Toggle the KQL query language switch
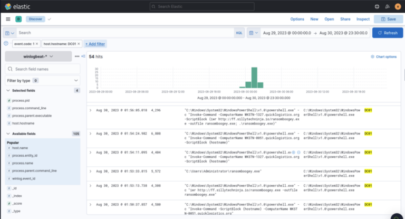The height and width of the screenshot is (219, 405). [x=239, y=33]
